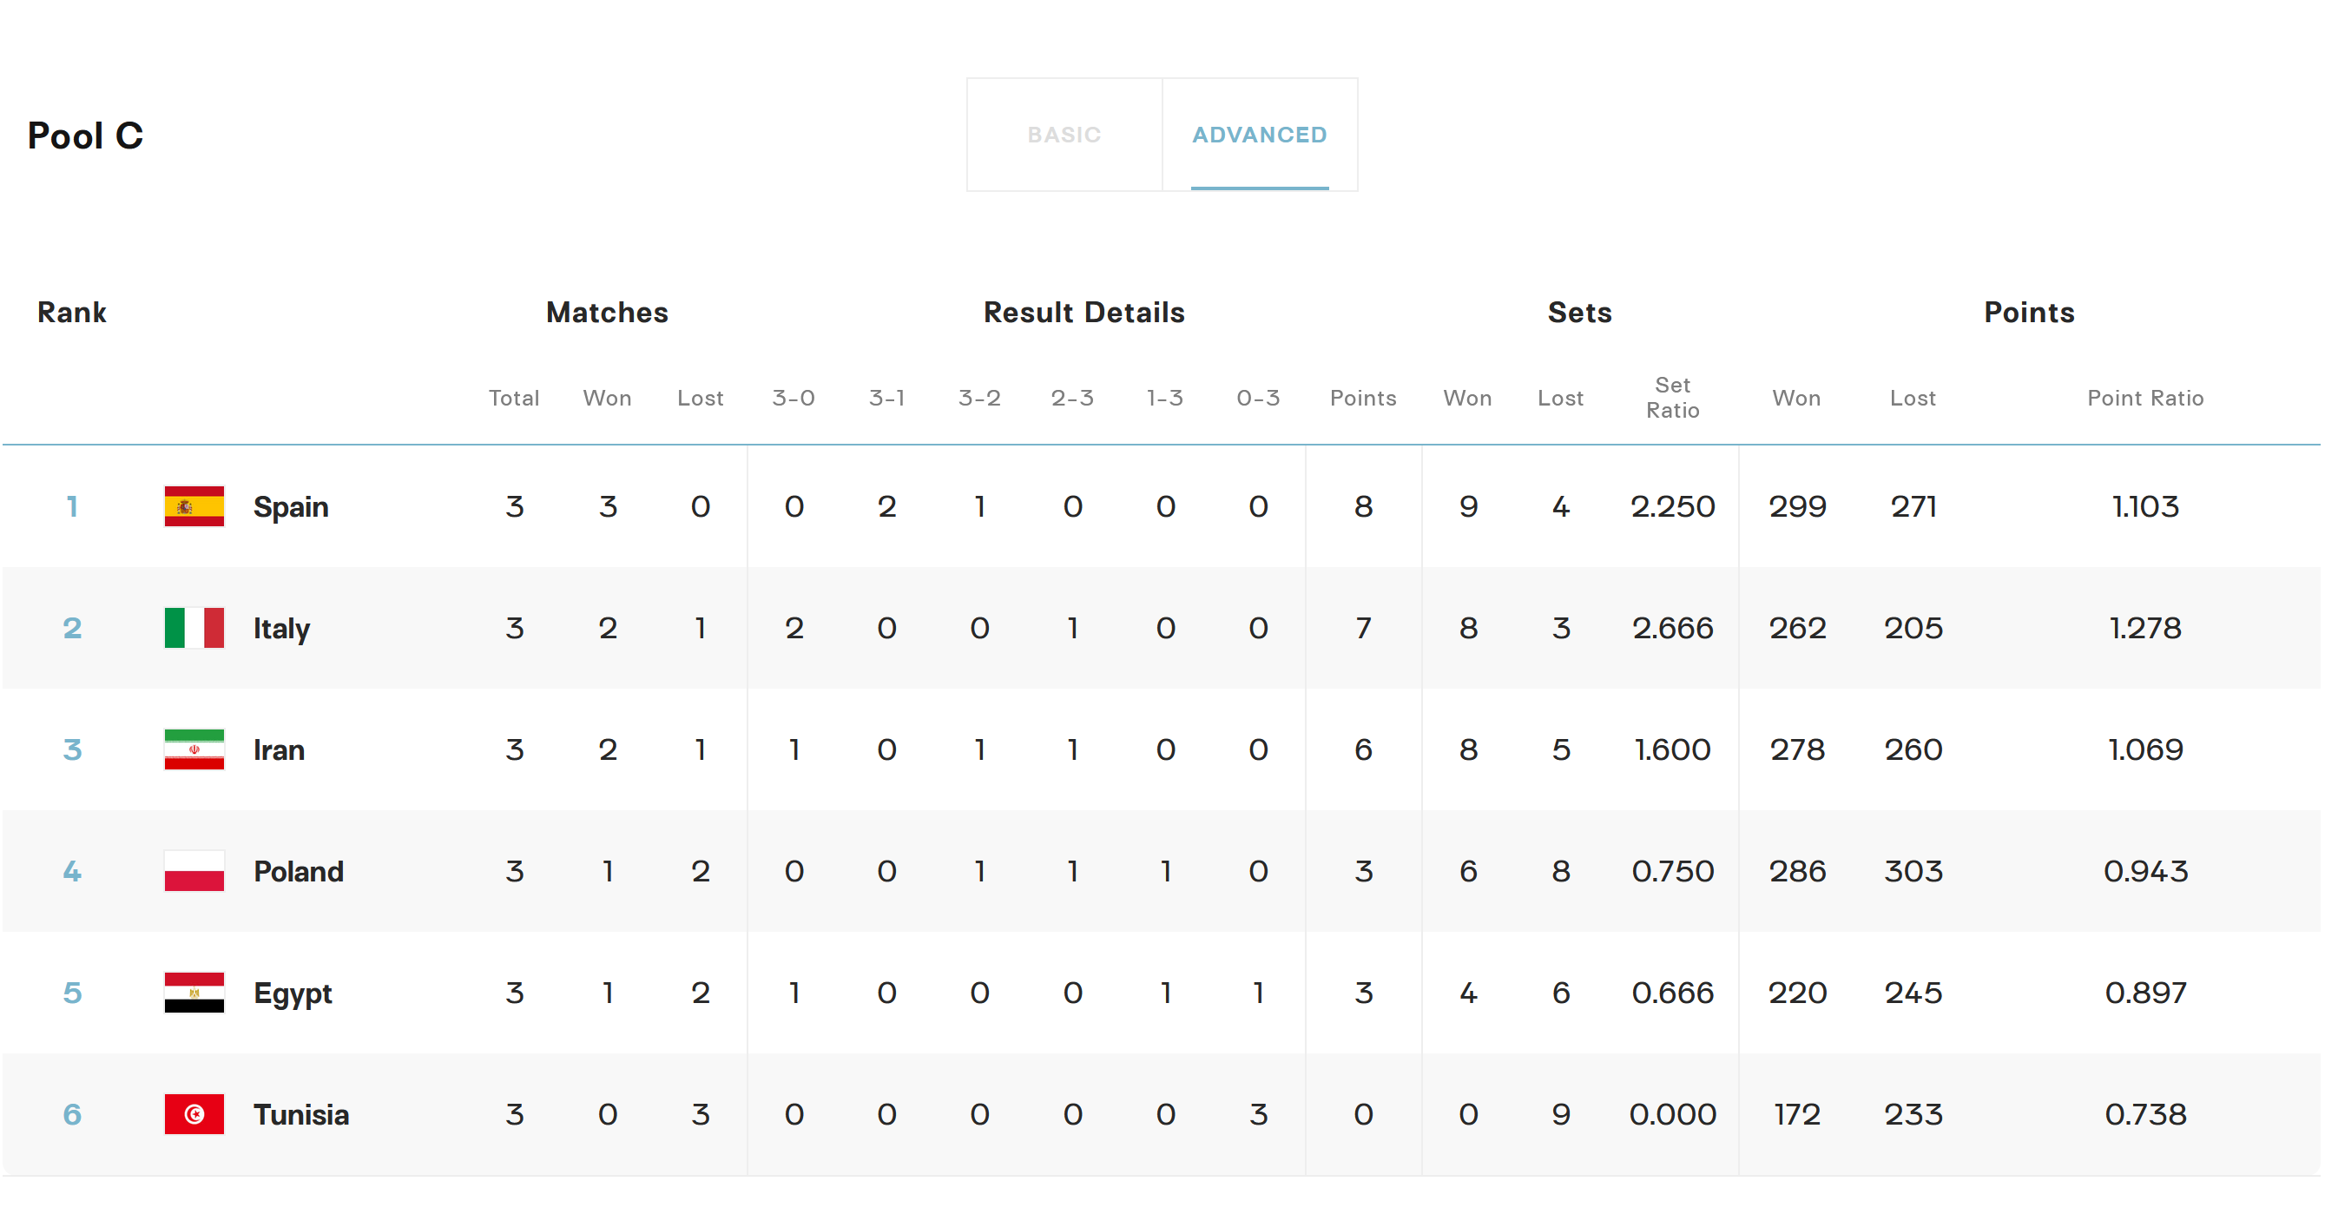
Task: Click the Poland team name
Action: coord(299,872)
